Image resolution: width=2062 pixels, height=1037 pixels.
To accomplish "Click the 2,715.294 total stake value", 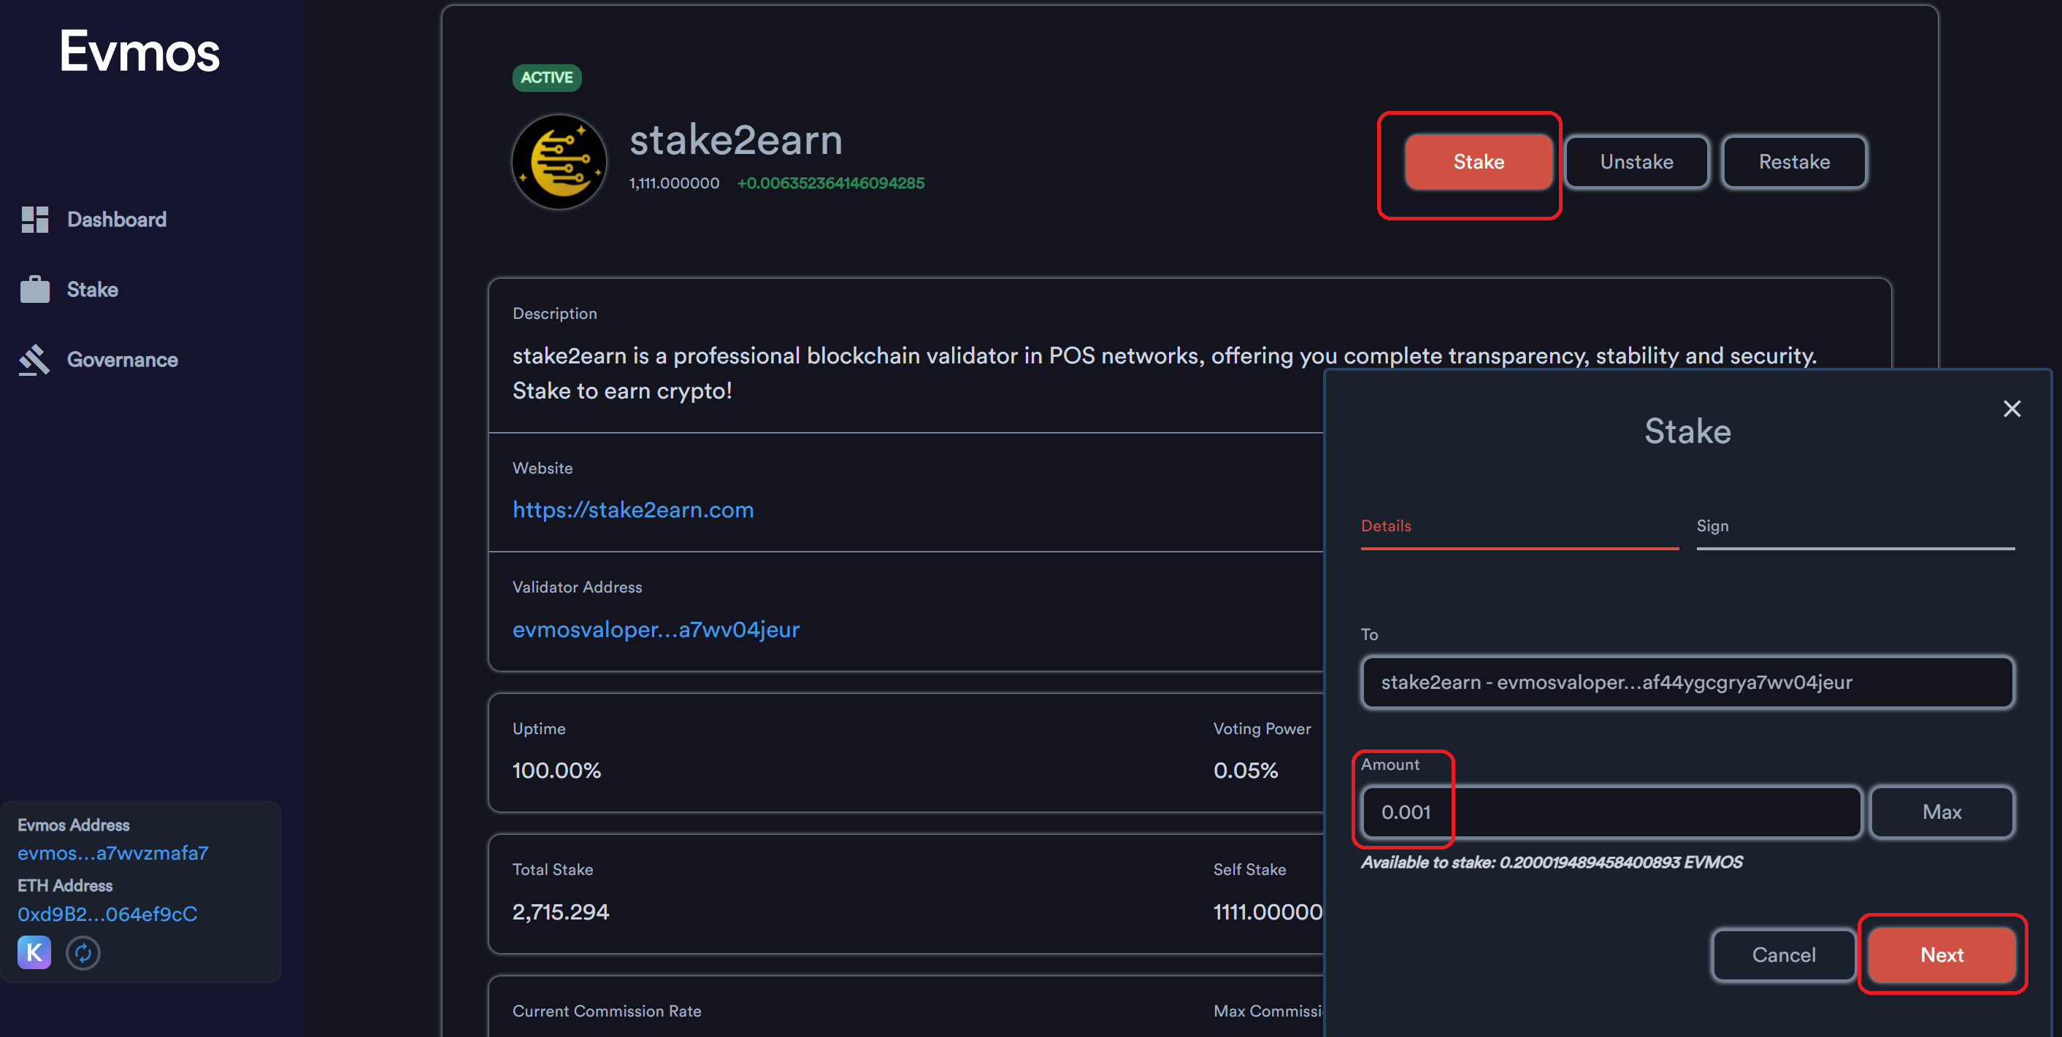I will point(560,912).
